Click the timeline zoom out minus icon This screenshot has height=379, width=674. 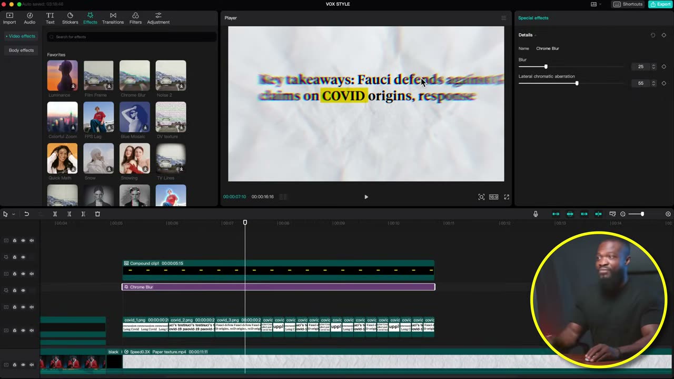623,214
